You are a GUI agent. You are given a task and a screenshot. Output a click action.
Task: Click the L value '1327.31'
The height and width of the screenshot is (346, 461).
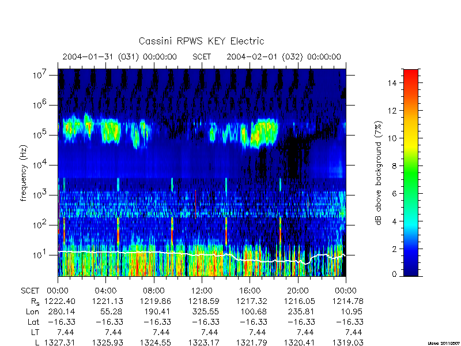(60, 343)
